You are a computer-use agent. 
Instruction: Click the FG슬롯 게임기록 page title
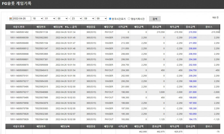tap(17, 3)
